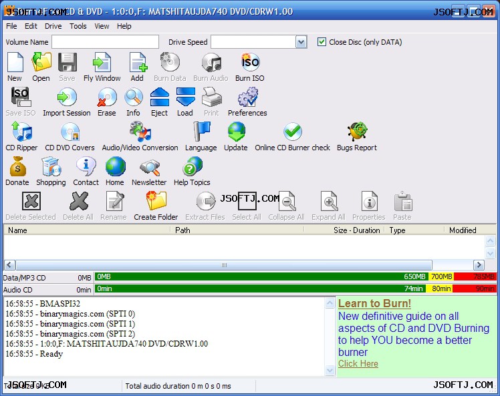500x396 pixels.
Task: Open the View menu
Action: tap(102, 26)
